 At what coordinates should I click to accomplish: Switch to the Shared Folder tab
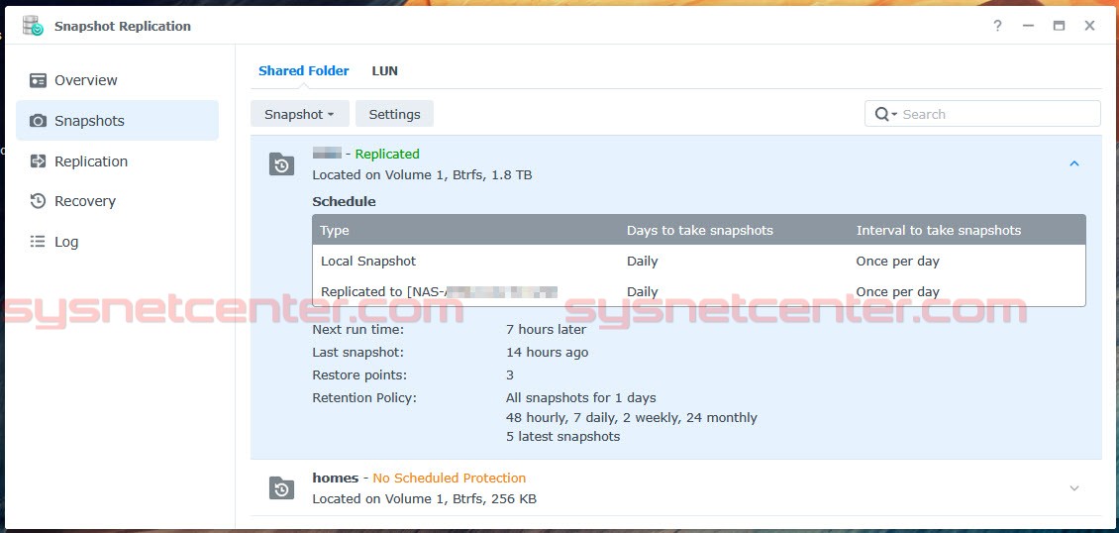(303, 70)
